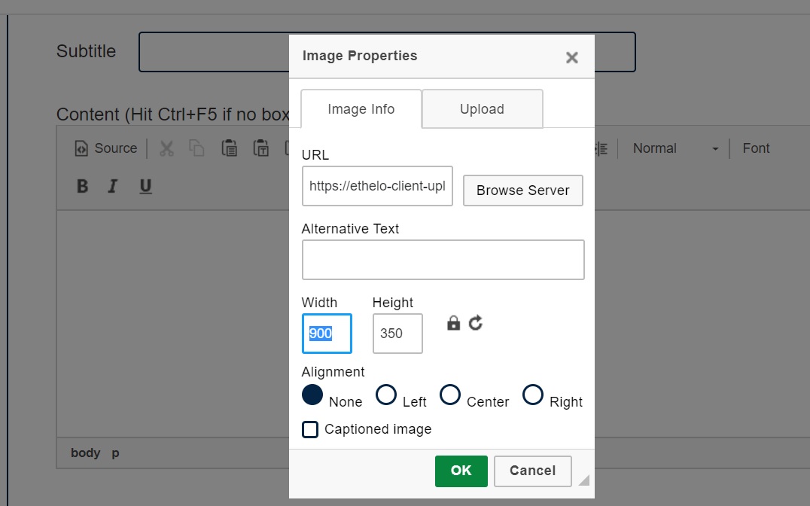The width and height of the screenshot is (810, 506).
Task: Click the Copy icon in the editor toolbar
Action: coord(196,148)
